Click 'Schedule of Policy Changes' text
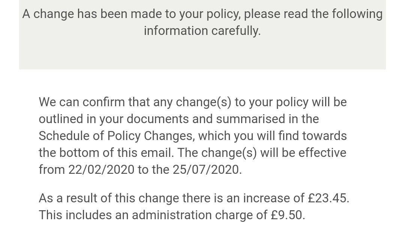The image size is (405, 235). (116, 136)
